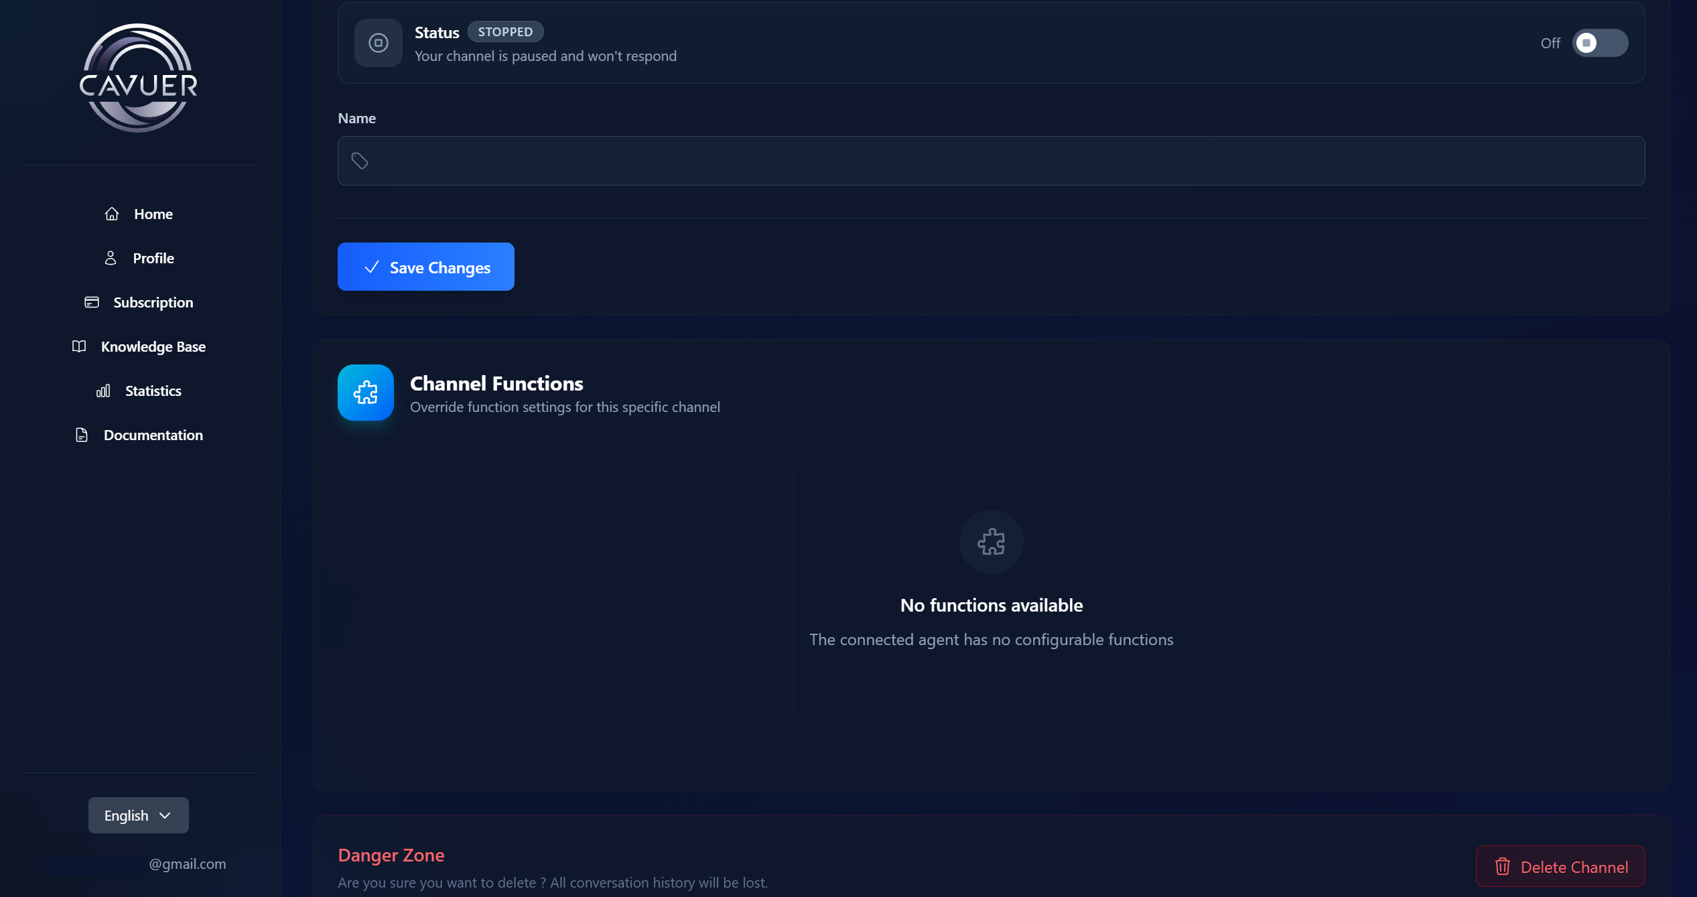Click the Delete Channel button

coord(1560,867)
